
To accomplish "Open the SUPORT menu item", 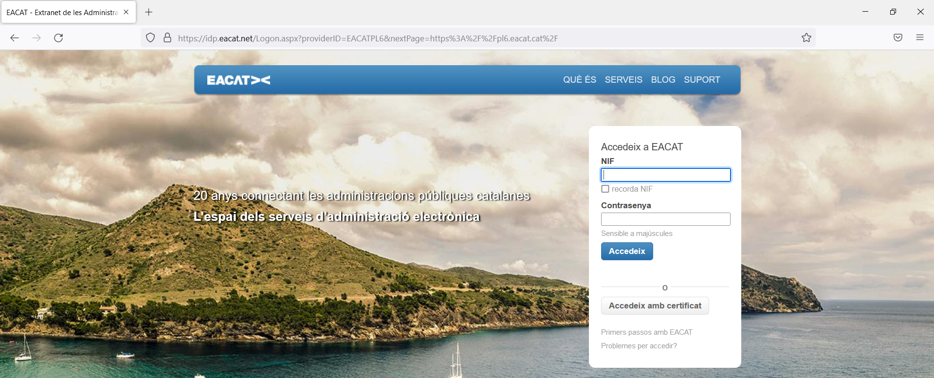I will [702, 80].
